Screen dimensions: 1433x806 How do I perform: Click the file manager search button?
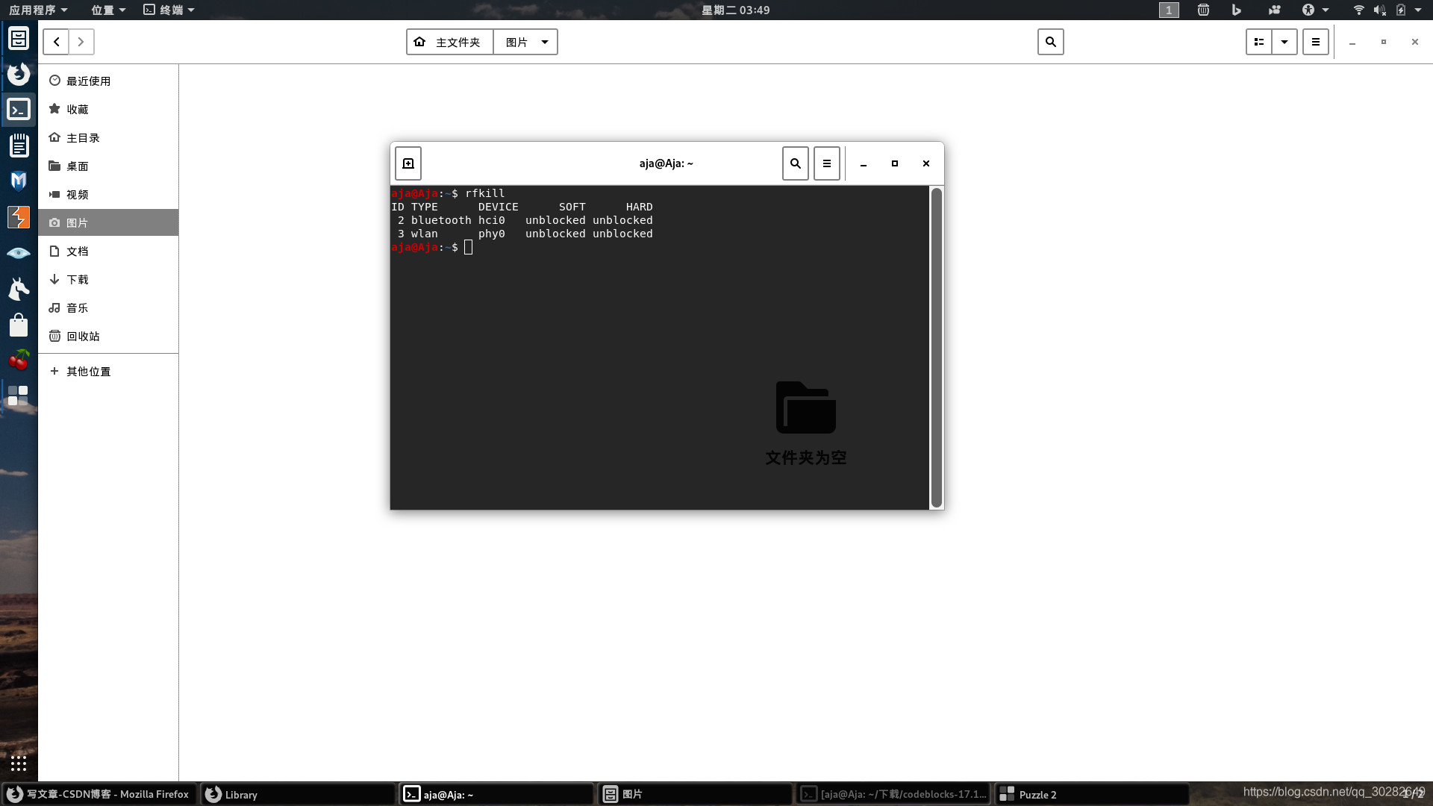[x=1050, y=42]
